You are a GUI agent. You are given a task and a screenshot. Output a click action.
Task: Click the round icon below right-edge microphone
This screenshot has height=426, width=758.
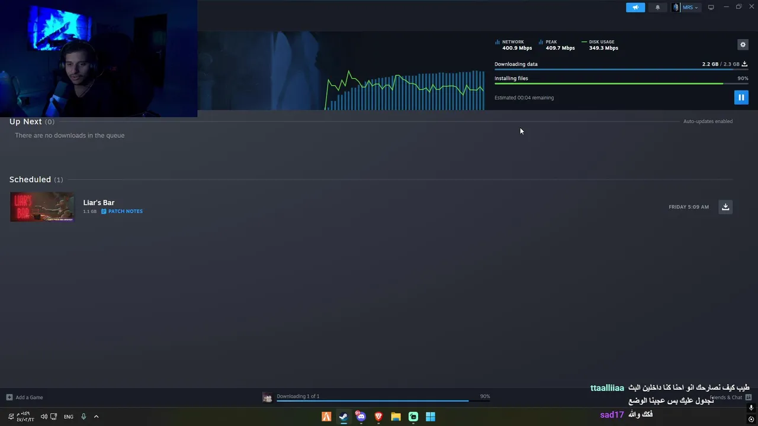pos(751,419)
